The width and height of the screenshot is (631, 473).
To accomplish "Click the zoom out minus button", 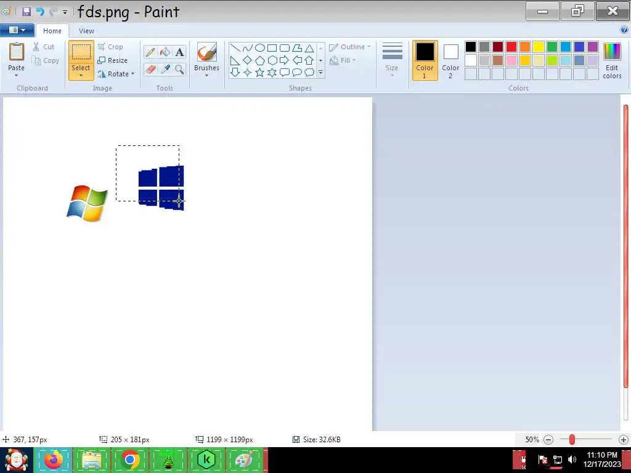I will tap(548, 440).
